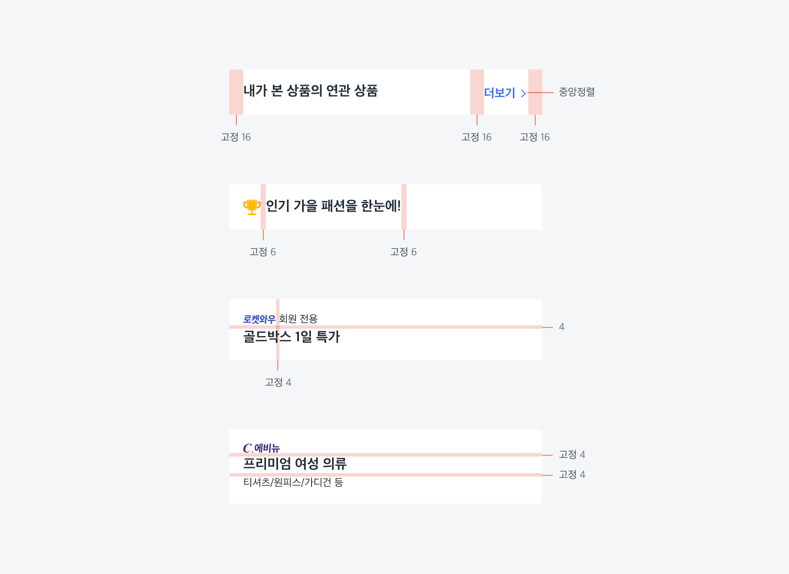This screenshot has height=574, width=789.
Task: Click the "고정 6" label below the trophy
Action: point(263,252)
